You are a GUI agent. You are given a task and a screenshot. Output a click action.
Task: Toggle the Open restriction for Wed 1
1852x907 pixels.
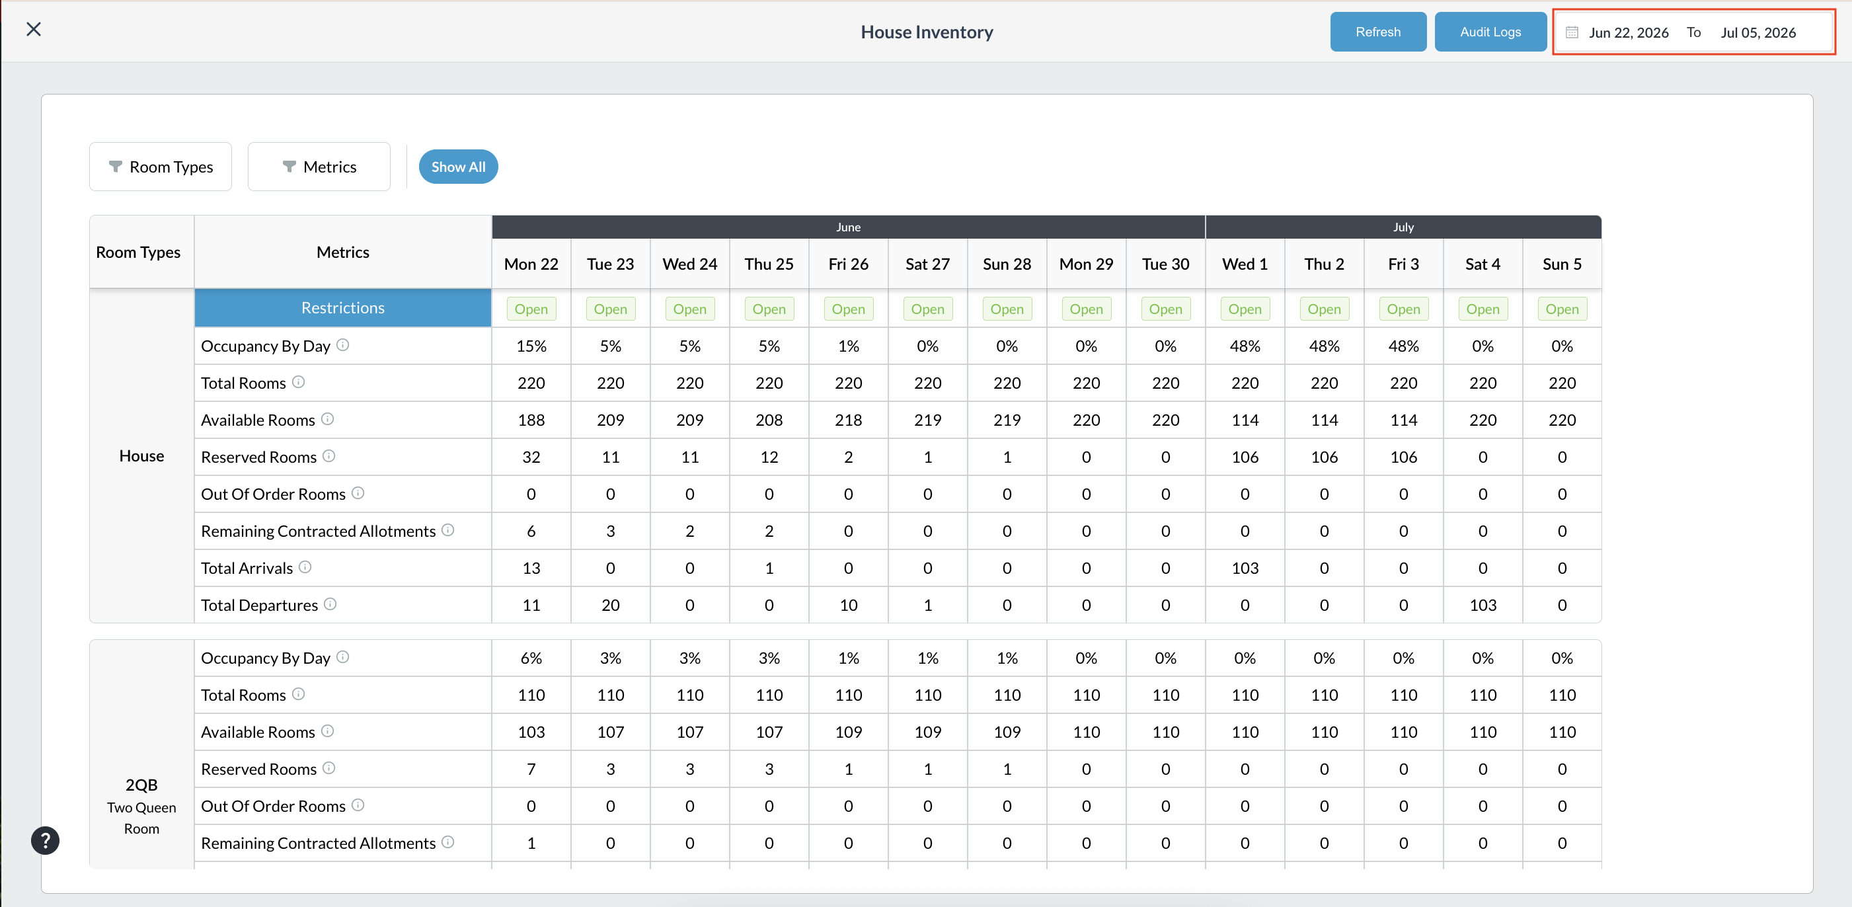(x=1245, y=309)
